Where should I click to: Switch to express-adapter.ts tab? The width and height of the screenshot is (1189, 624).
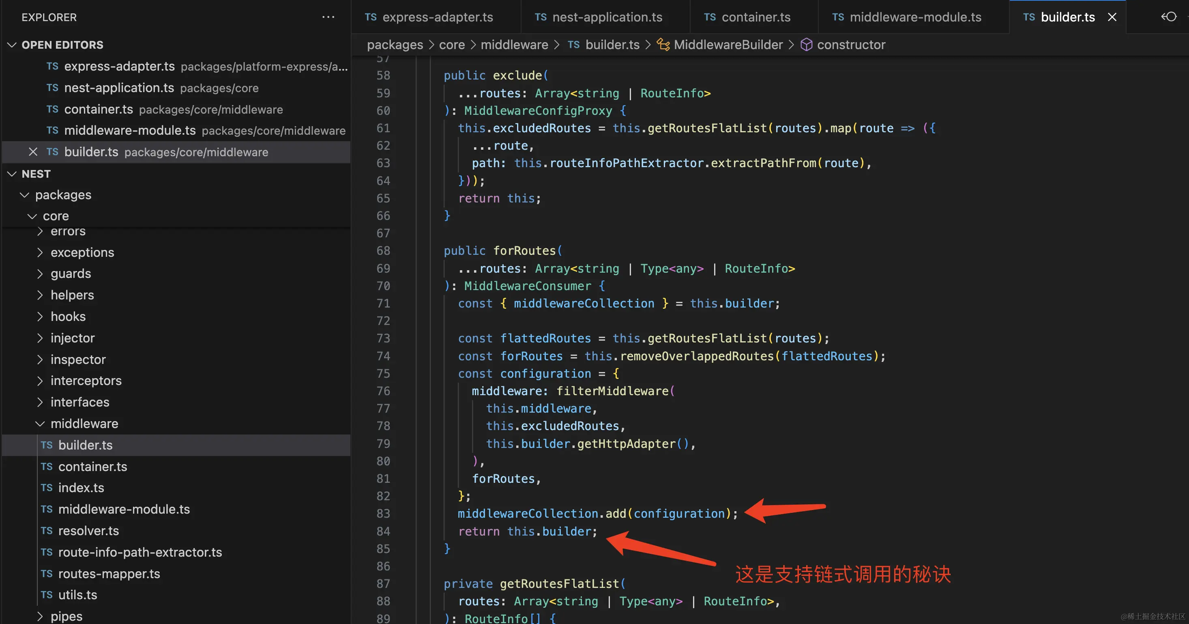coord(436,17)
